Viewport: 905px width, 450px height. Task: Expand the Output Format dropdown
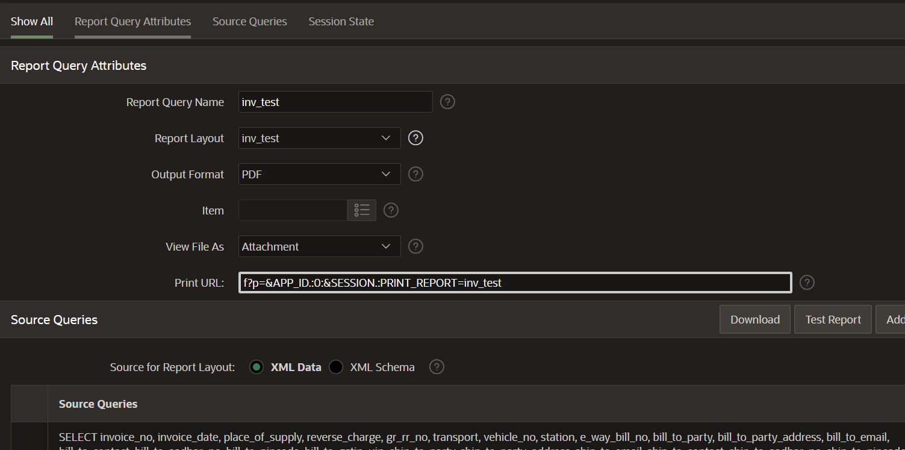[320, 174]
